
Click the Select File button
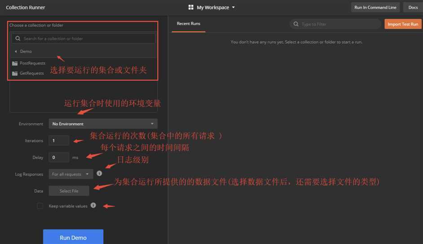point(69,191)
